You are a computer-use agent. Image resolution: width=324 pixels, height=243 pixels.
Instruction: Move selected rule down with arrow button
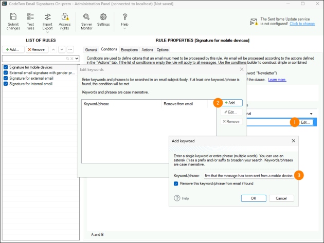coord(62,49)
